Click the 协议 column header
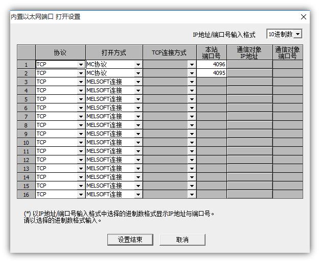Screen dimensions: 320x263 (60, 52)
